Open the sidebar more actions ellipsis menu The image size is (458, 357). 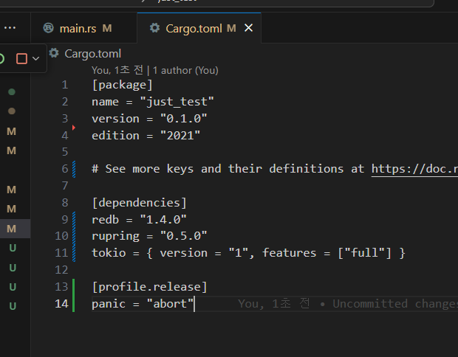click(10, 28)
